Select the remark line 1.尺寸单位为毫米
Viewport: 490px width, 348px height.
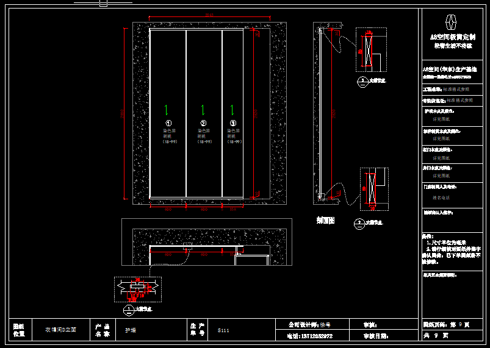click(446, 243)
